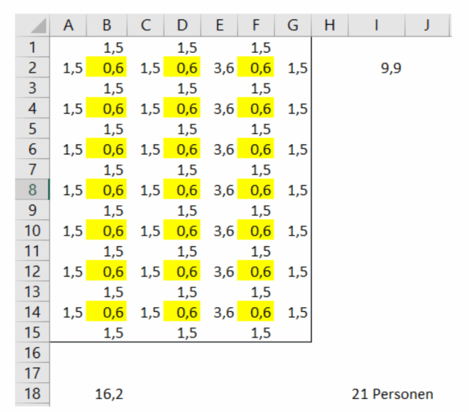Select column D header
This screenshot has height=412, width=469.
pyautogui.click(x=183, y=26)
